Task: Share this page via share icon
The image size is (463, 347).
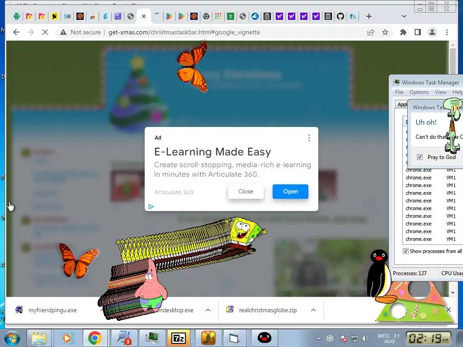Action: click(371, 32)
